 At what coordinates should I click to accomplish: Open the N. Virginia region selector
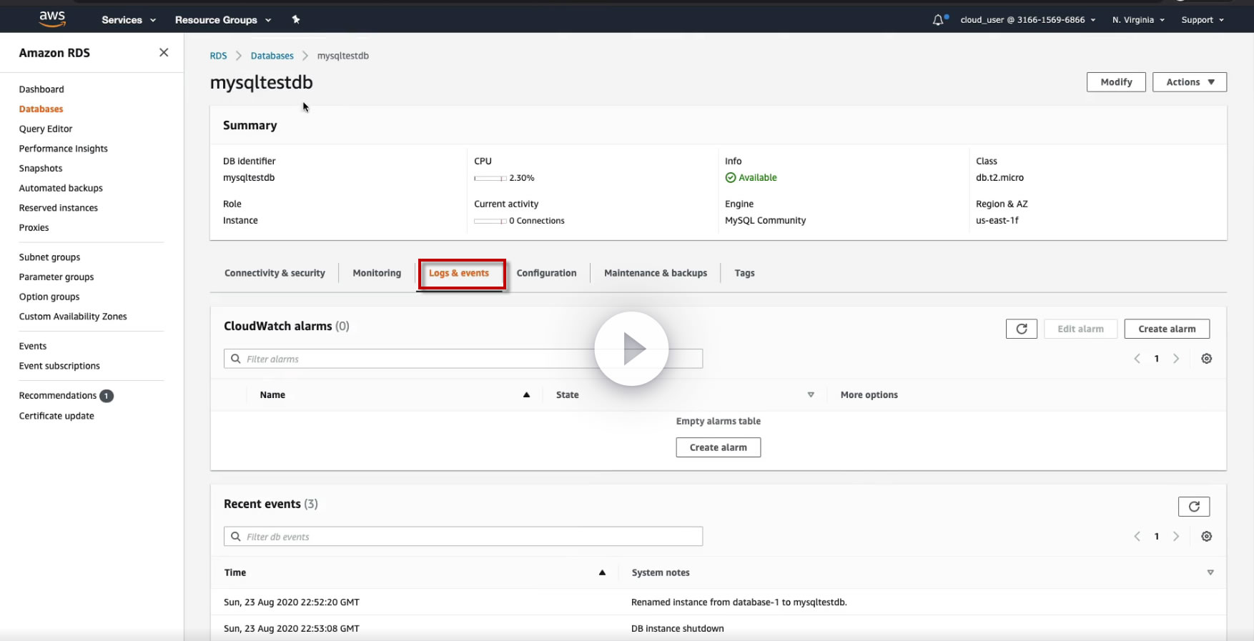(x=1138, y=20)
